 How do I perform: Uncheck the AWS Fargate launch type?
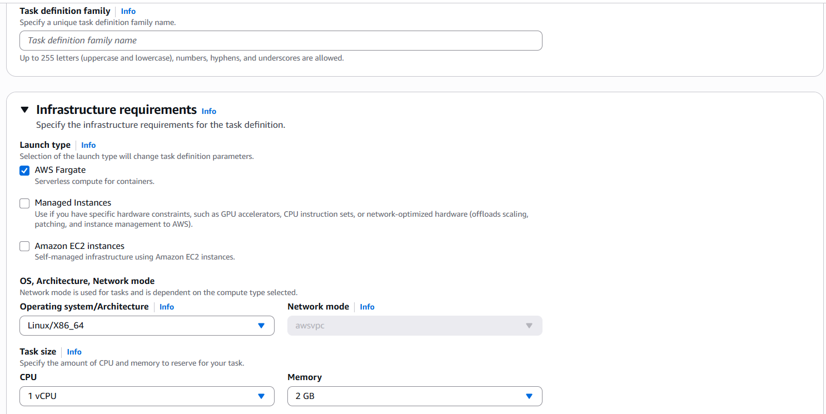point(24,170)
